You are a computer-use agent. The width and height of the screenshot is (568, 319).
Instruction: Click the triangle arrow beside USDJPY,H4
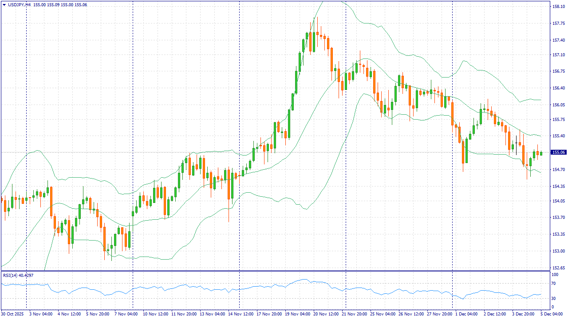[x=4, y=4]
